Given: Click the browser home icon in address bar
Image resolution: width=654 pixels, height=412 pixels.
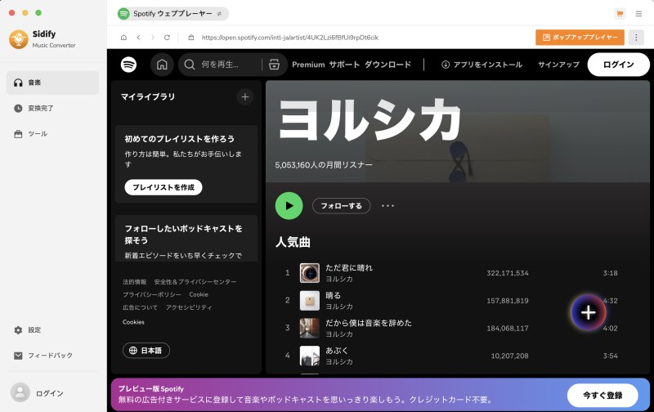Looking at the screenshot, I should pos(123,38).
